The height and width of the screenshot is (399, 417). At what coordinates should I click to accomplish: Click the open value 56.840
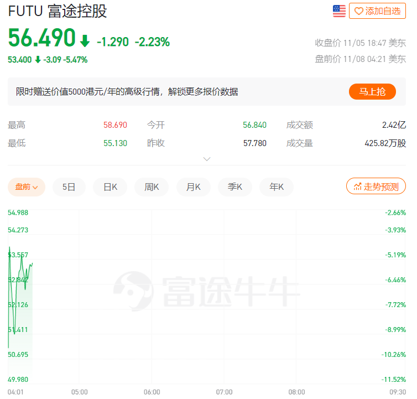point(254,125)
